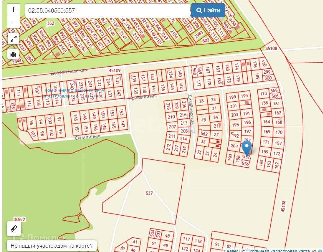The image size is (323, 252).
Task: Open Публичная кадастровая карта link
Action: (x=278, y=251)
